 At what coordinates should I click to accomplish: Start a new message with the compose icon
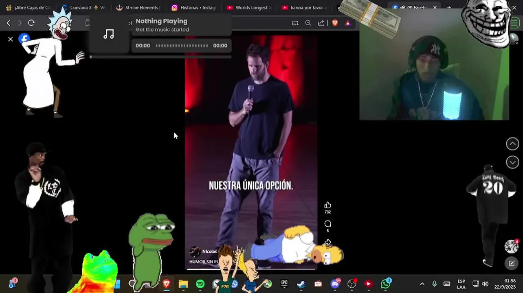512,263
